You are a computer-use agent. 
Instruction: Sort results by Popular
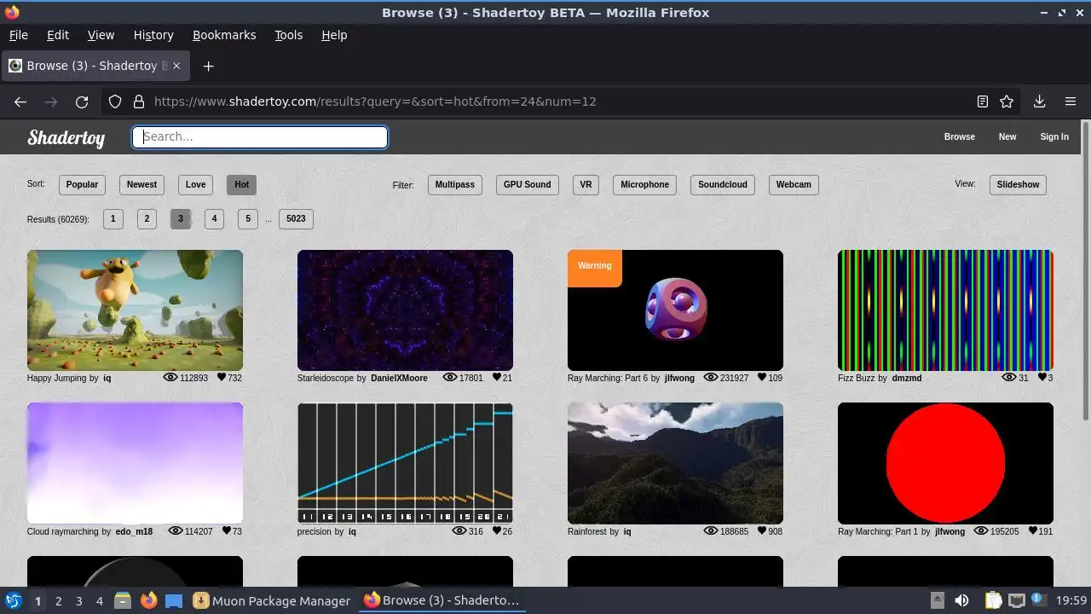click(x=82, y=184)
